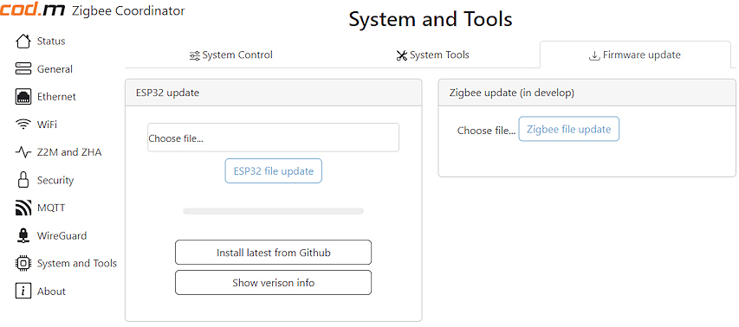Click the cod.m logo
The height and width of the screenshot is (327, 739).
32,10
